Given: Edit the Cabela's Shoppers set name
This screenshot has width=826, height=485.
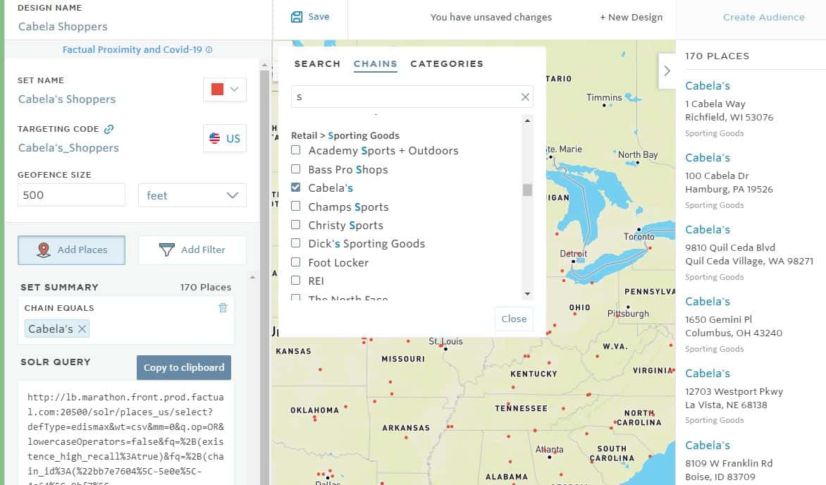Looking at the screenshot, I should (67, 99).
